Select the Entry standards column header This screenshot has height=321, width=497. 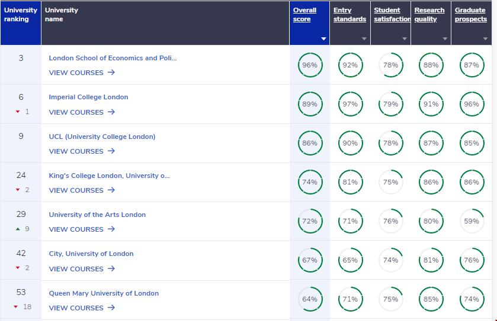pos(349,15)
